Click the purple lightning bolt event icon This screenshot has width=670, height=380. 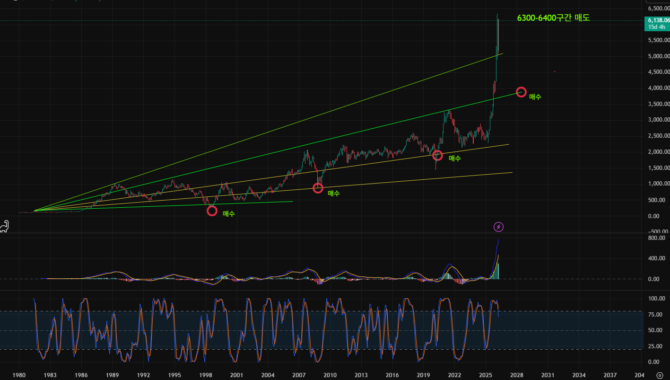(x=498, y=227)
